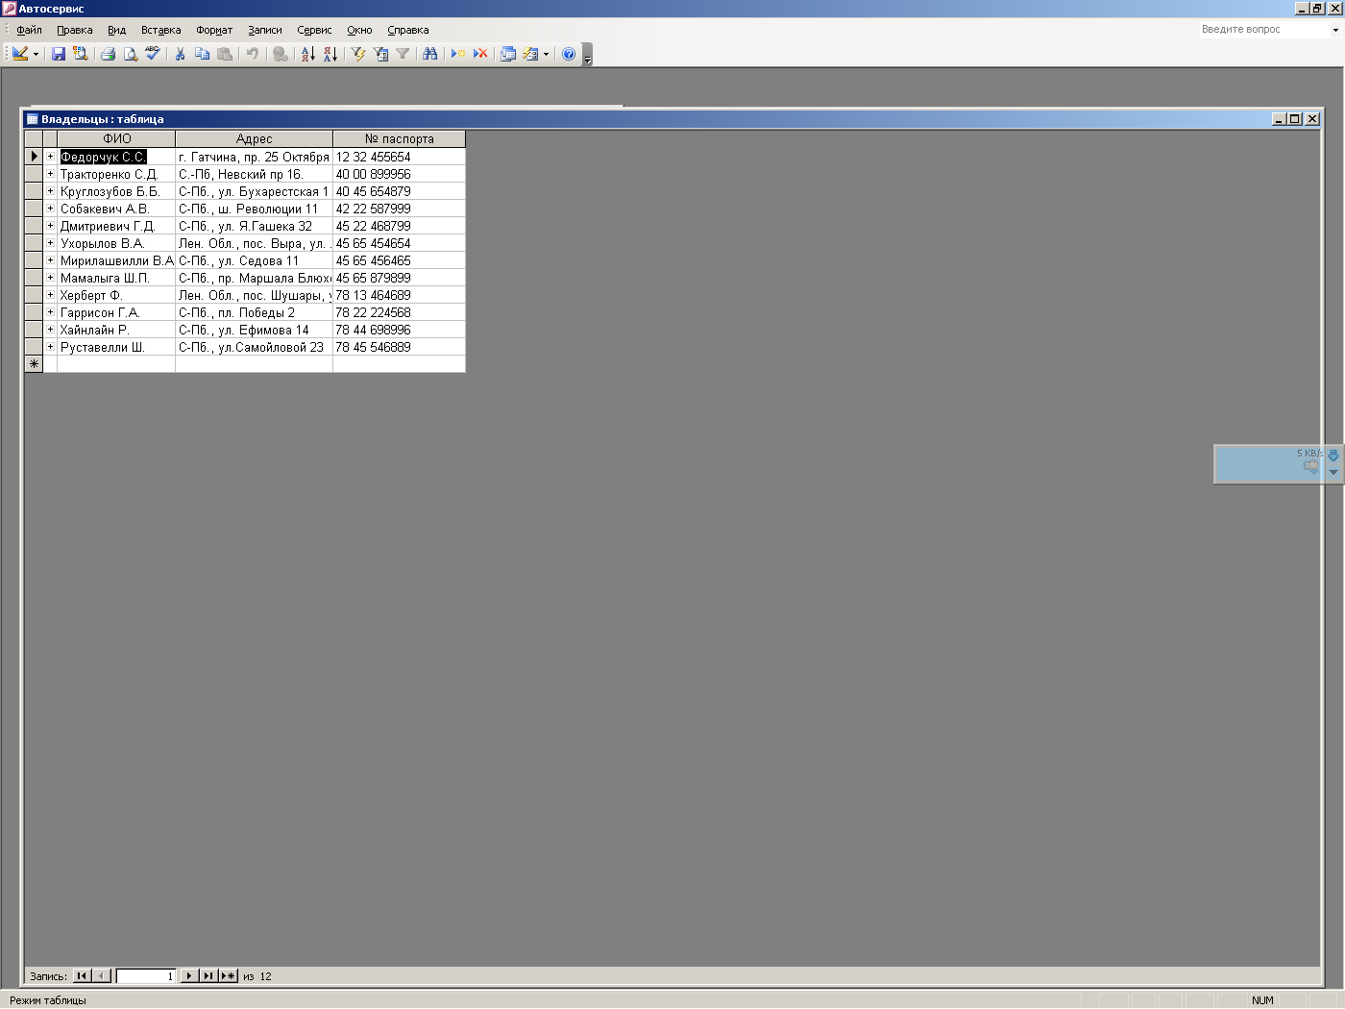Open the Правка menu
This screenshot has height=1009, width=1345.
pos(75,30)
